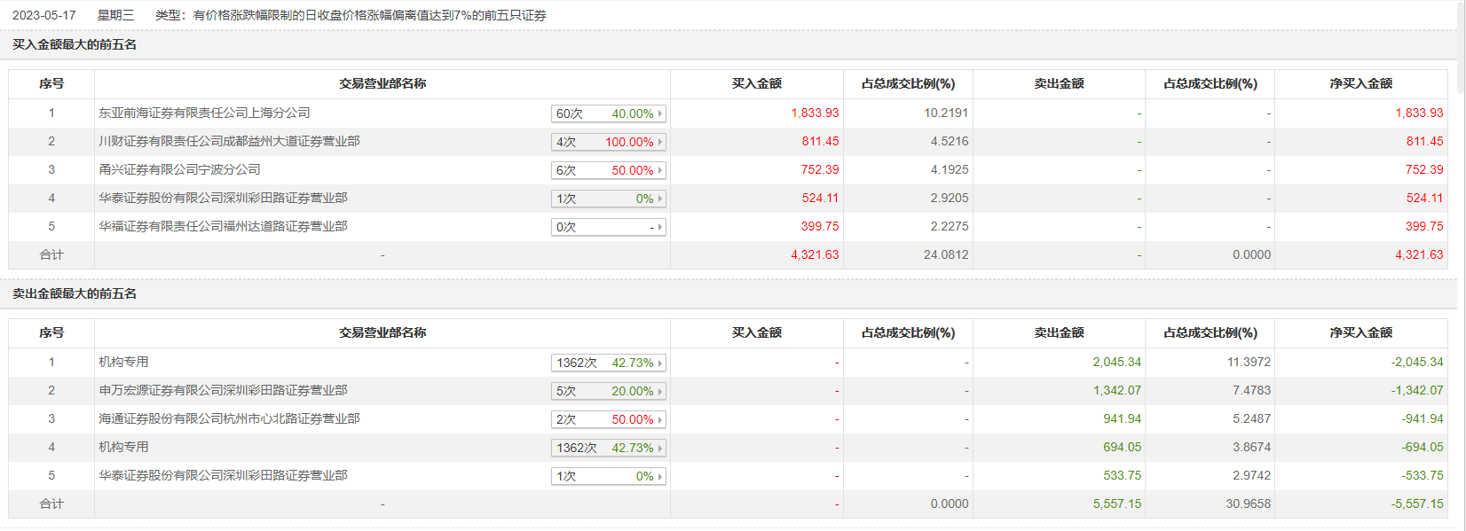Expand the 60次 40.00% box for 东亚前海证券

pos(608,113)
